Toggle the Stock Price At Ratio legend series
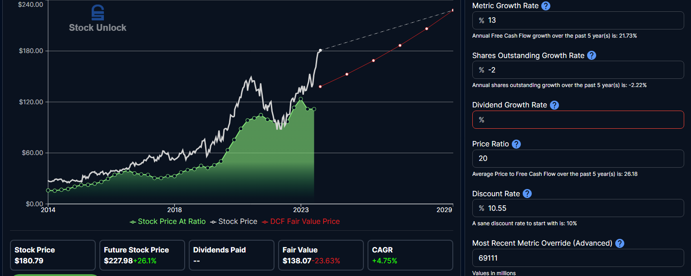Viewport: 691px width, 276px height. (x=167, y=222)
